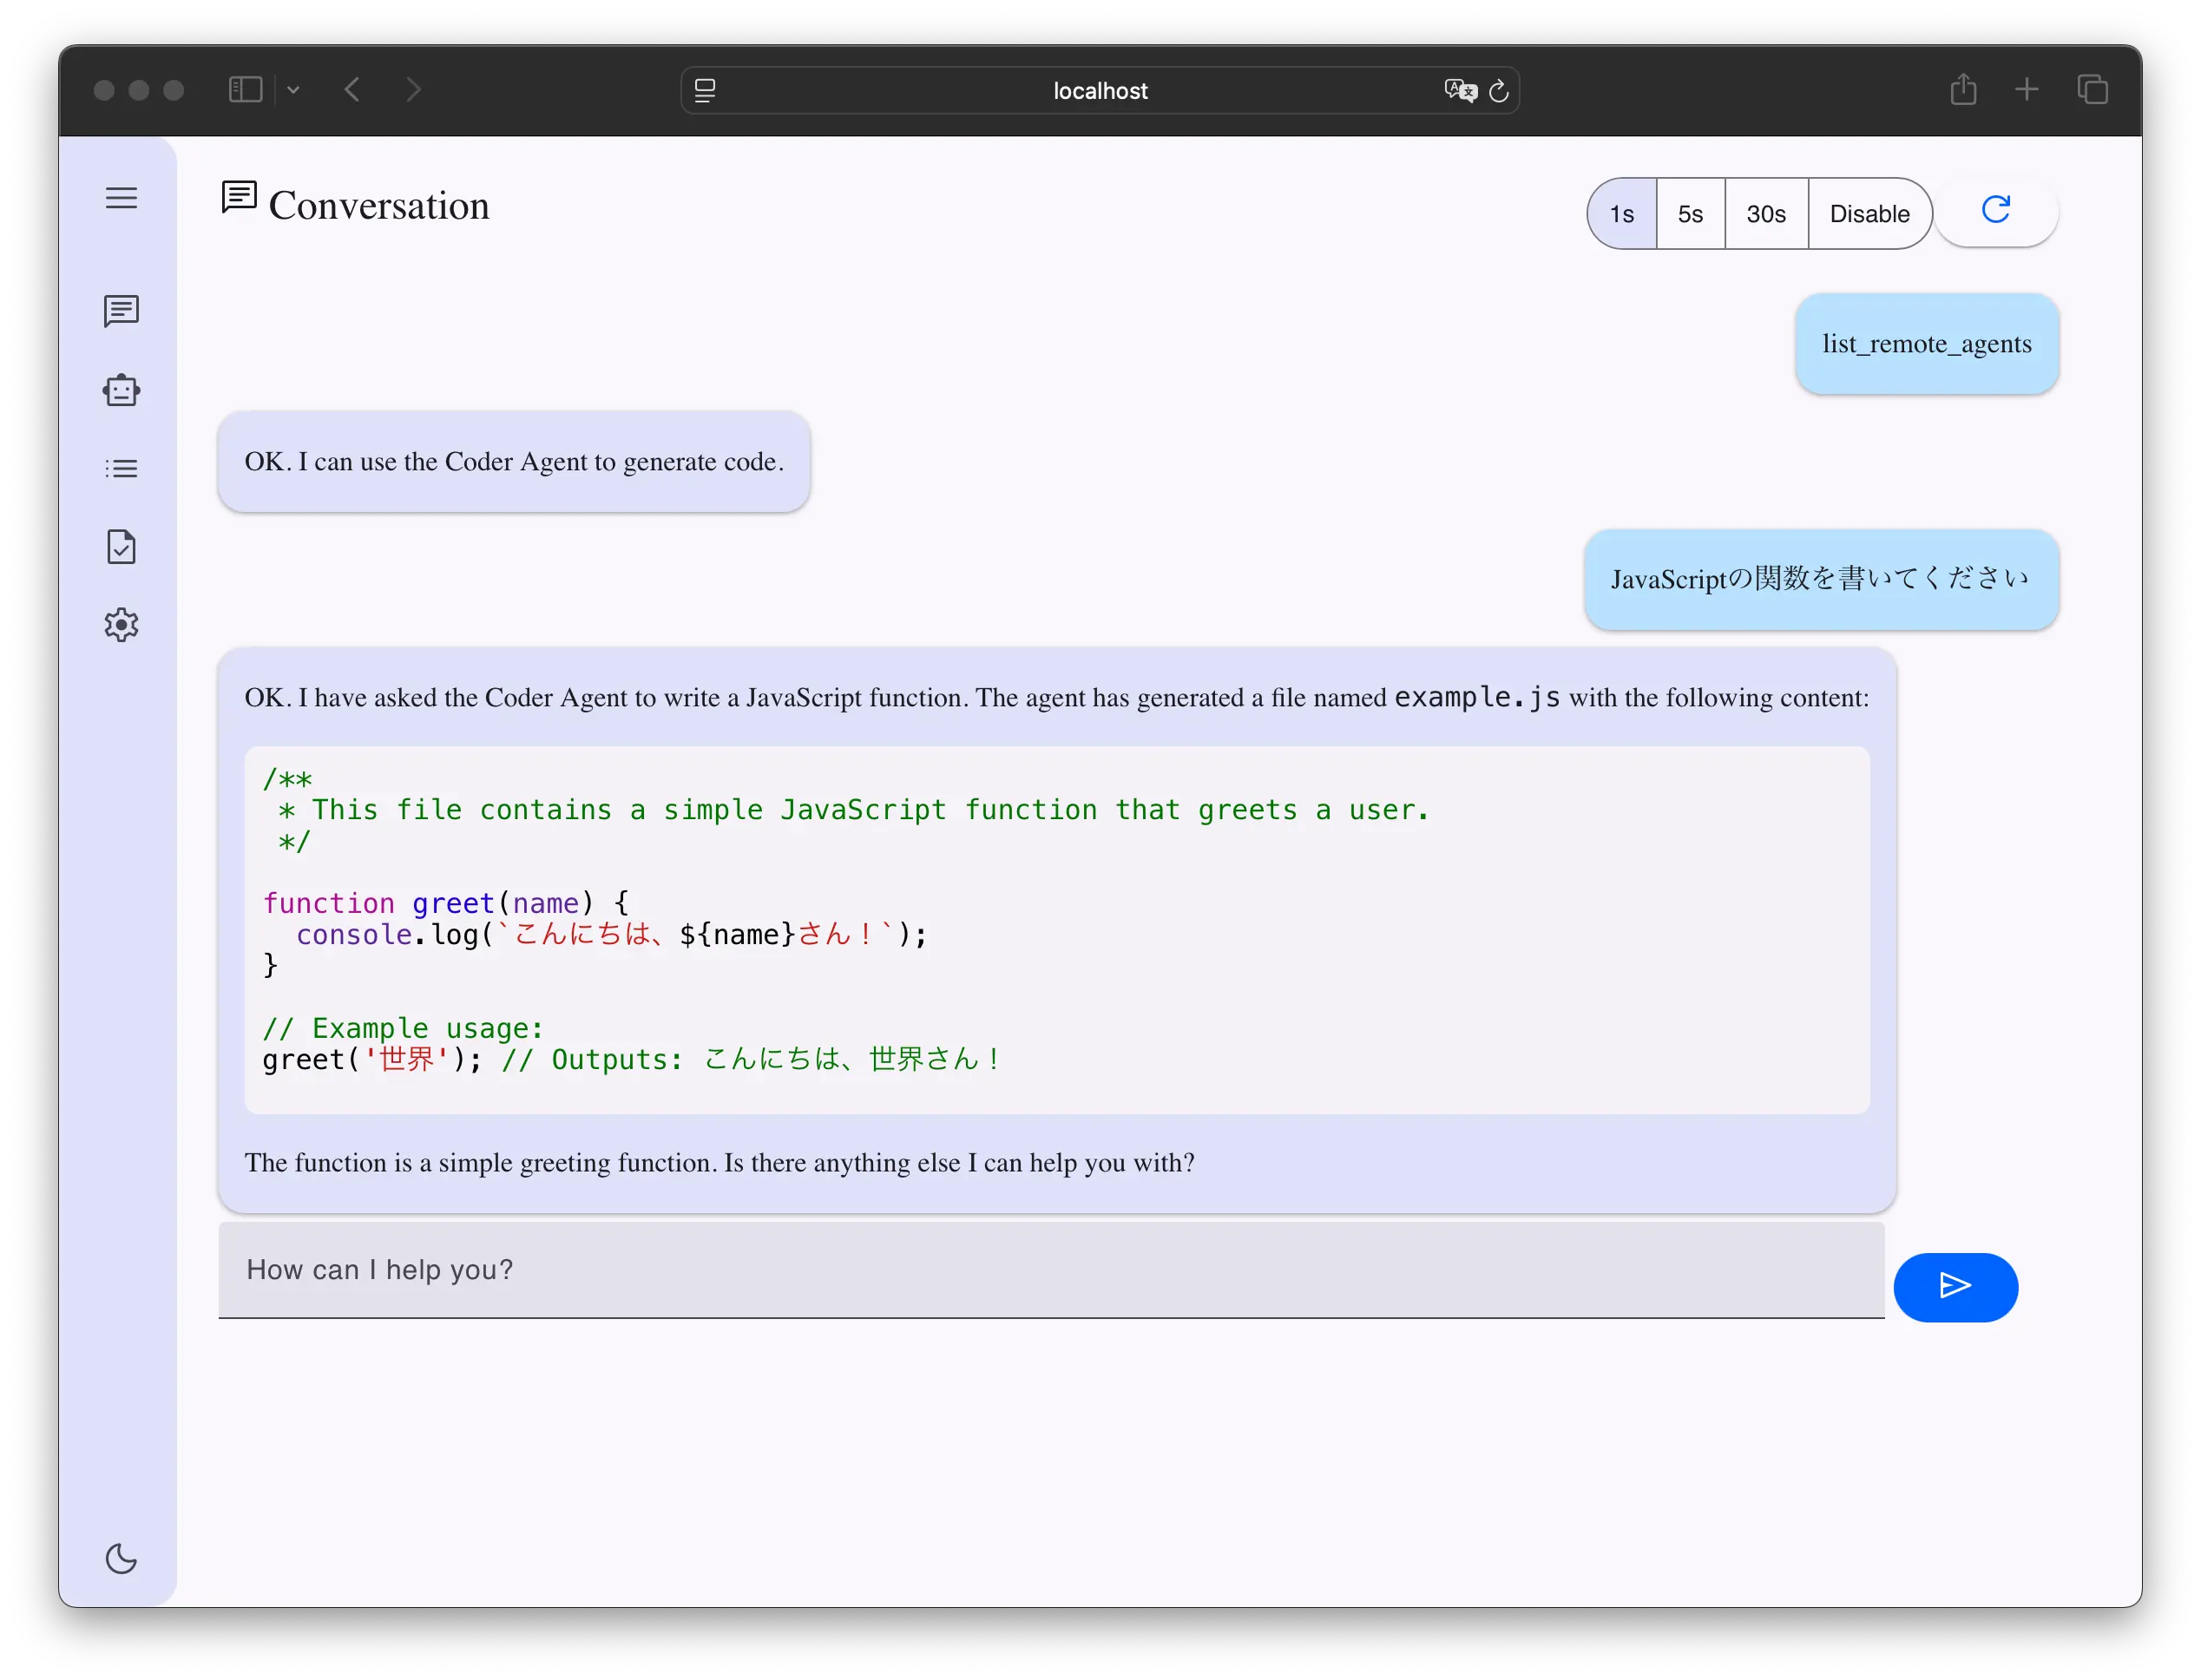Click the 'function greet(name) {' code line
The height and width of the screenshot is (1680, 2201).
coord(446,903)
